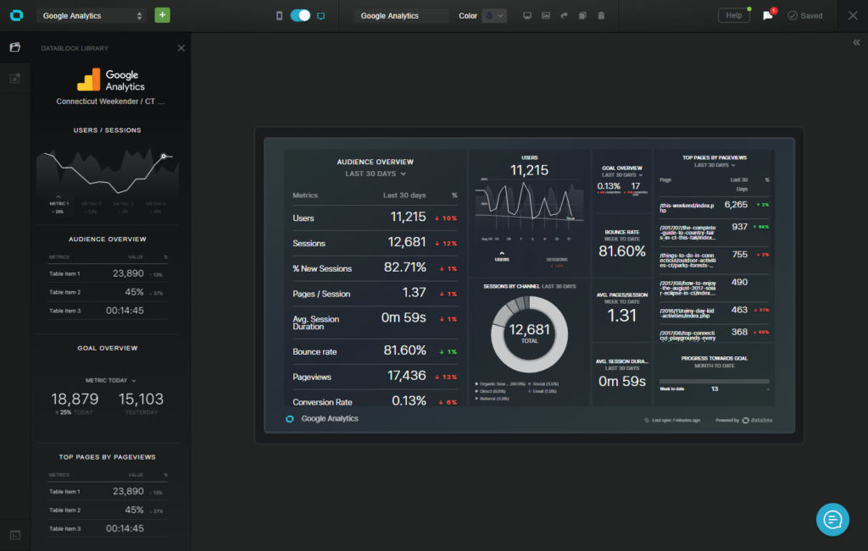Click the redo arrow icon in the toolbar

(565, 15)
